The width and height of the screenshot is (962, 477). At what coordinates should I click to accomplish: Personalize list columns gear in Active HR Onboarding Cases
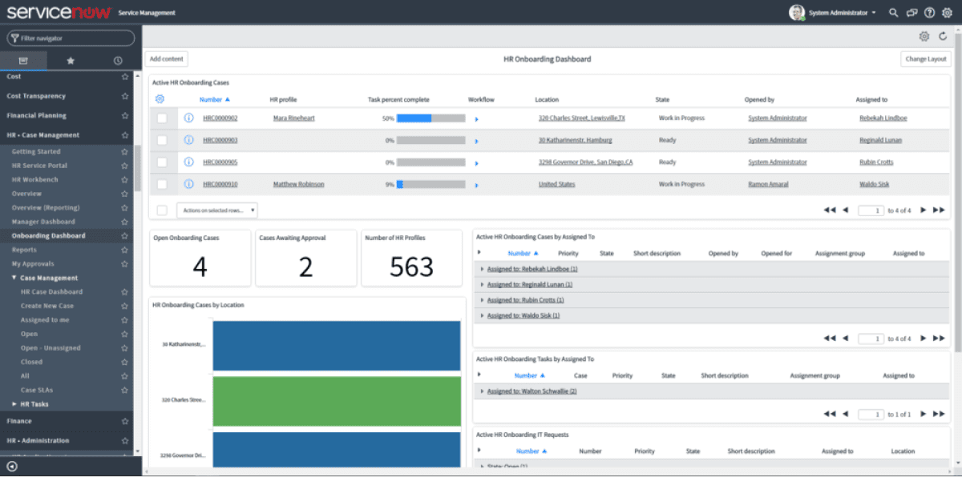click(x=160, y=99)
